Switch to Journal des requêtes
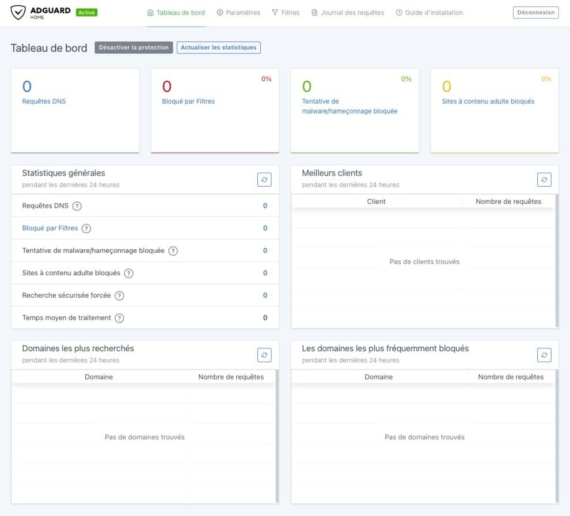 click(348, 12)
